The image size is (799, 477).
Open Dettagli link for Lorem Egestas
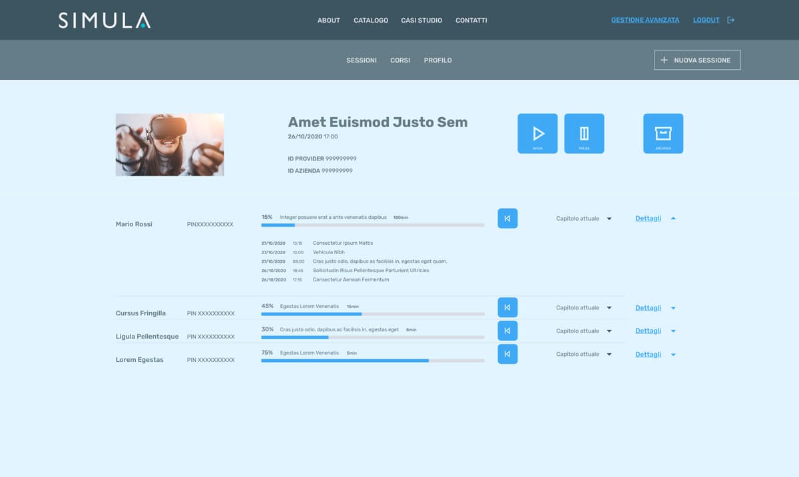click(648, 354)
